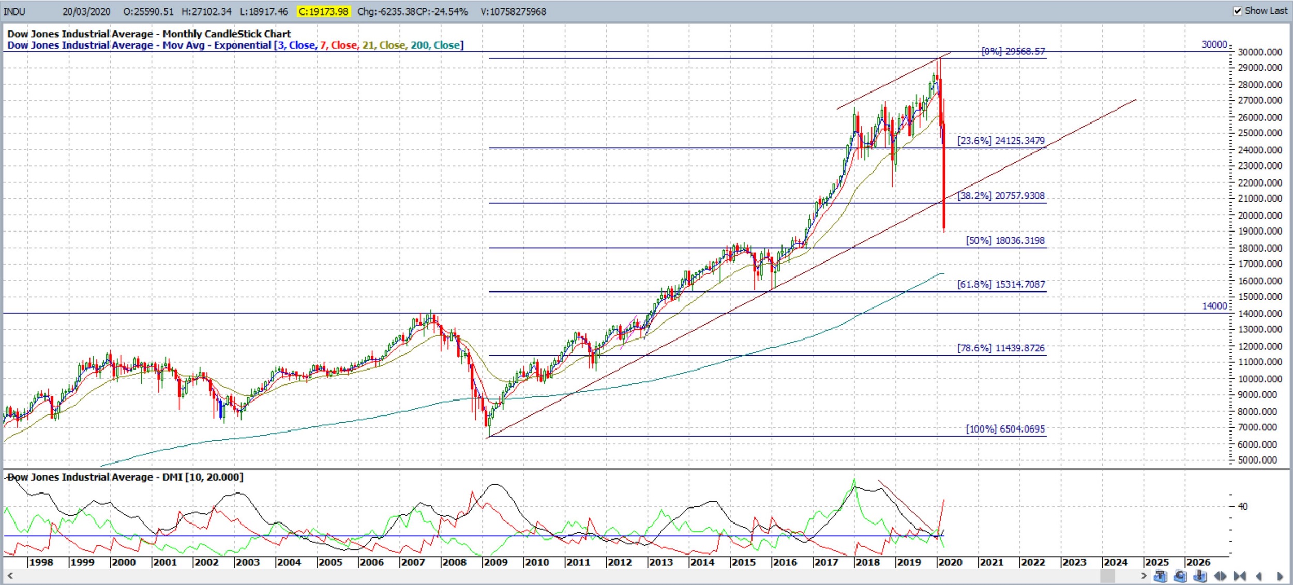This screenshot has height=585, width=1293.
Task: Click the volume V:10758275968 text
Action: click(x=513, y=11)
